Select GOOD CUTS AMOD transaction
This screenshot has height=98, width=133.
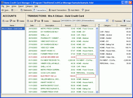point(61,73)
